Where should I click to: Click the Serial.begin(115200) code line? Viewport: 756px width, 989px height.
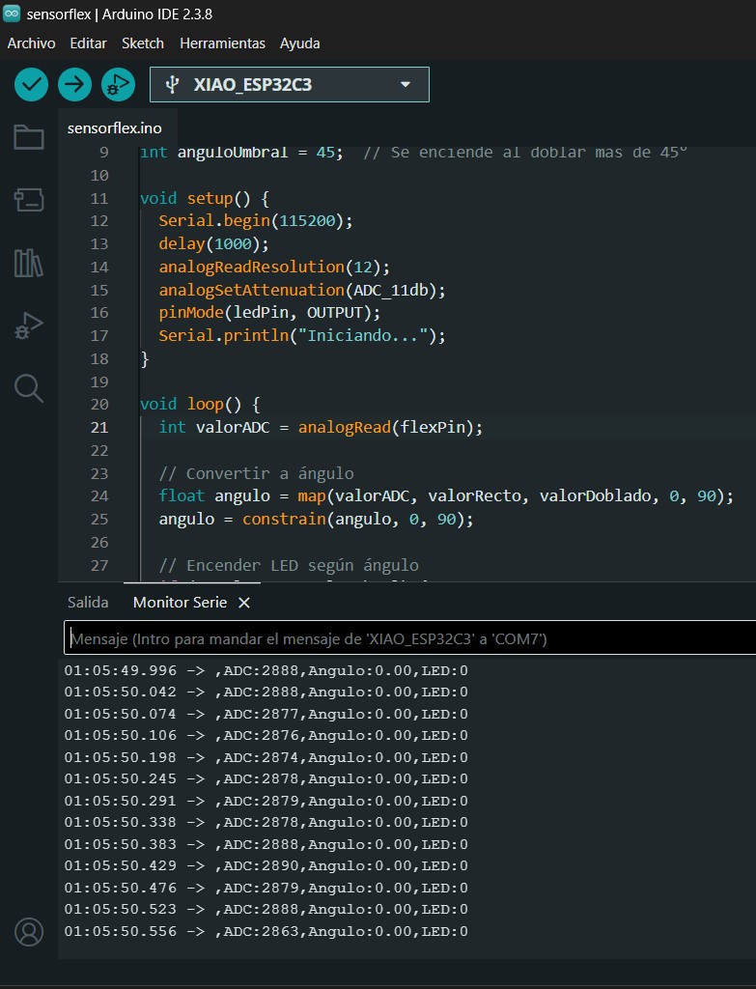(x=255, y=221)
